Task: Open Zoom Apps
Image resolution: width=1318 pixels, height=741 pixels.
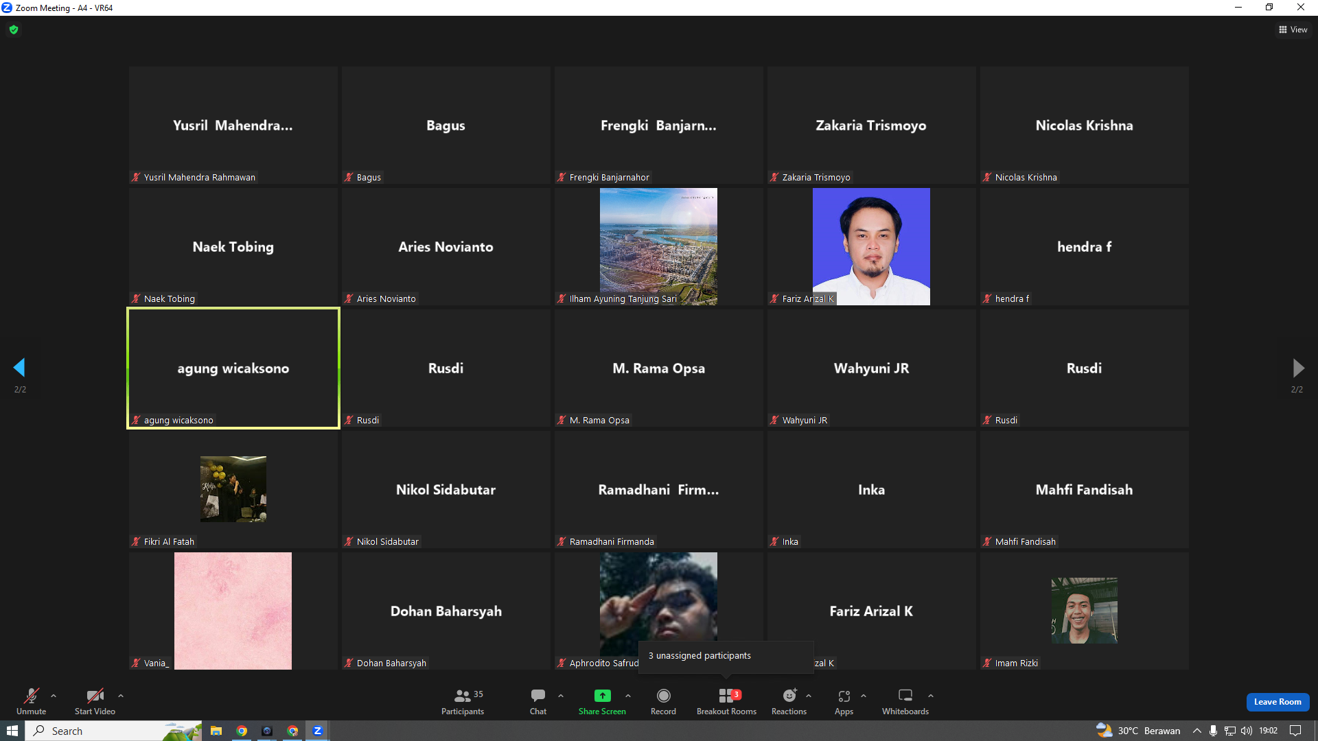Action: 844,701
